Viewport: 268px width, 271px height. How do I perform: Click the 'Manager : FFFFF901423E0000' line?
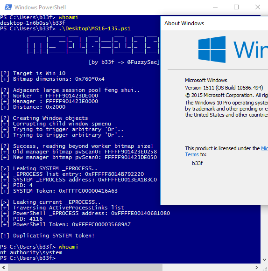(49, 101)
